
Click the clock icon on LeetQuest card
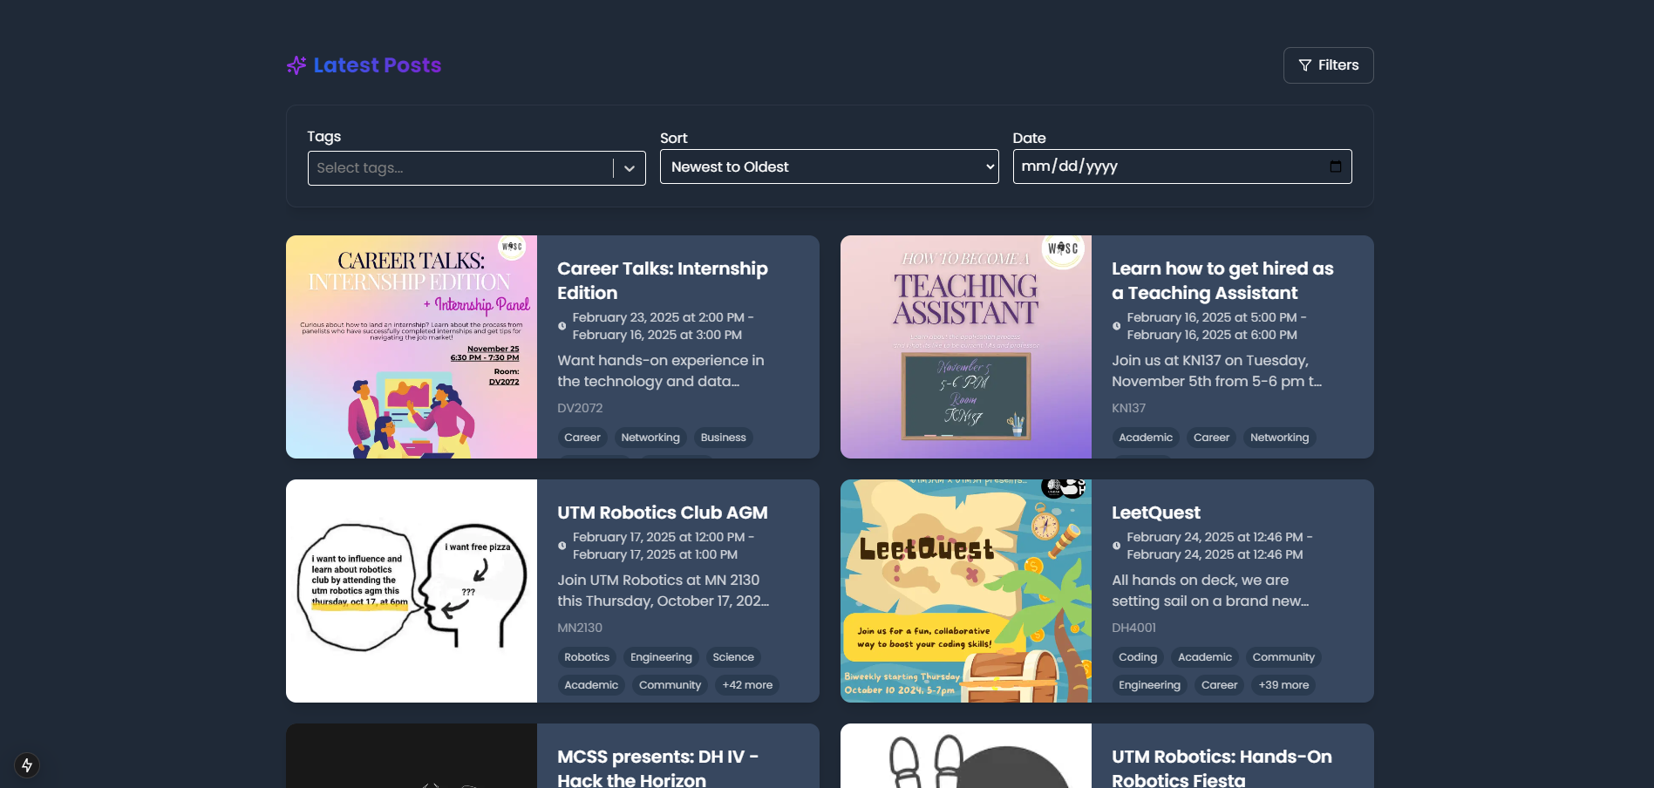point(1116,546)
